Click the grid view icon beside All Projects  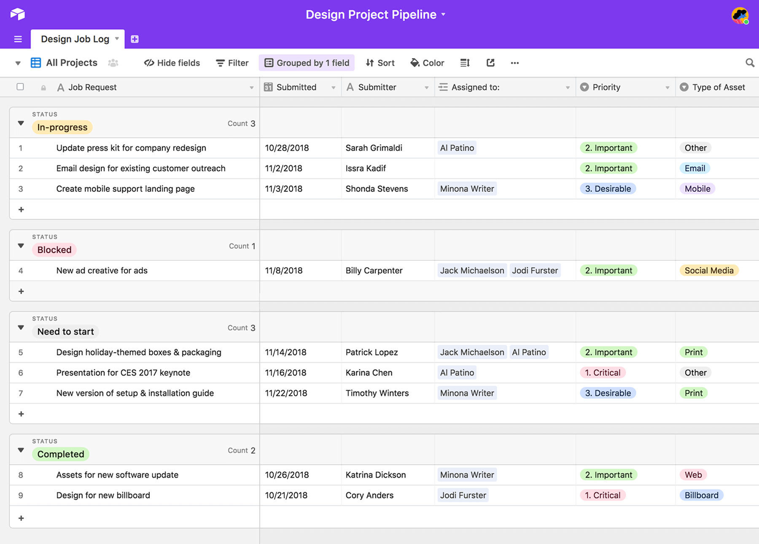pos(36,63)
